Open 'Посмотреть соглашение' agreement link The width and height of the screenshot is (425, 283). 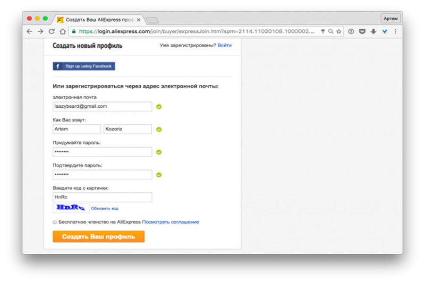pos(171,222)
